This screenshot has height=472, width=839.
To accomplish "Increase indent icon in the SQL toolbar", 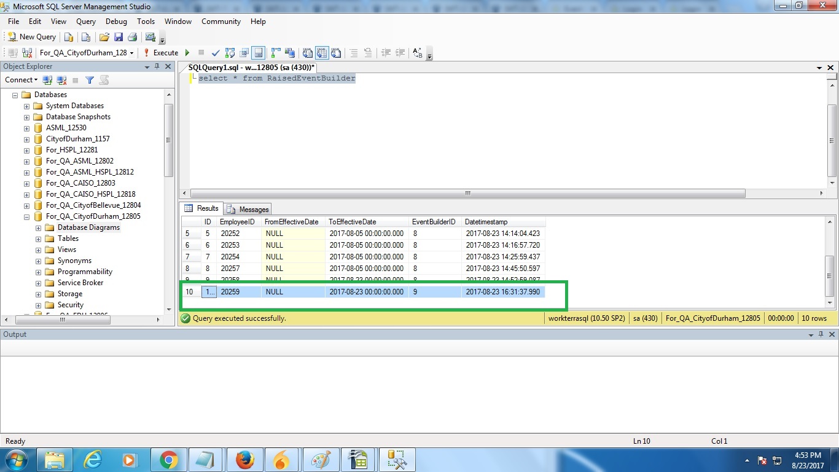I will pyautogui.click(x=400, y=53).
